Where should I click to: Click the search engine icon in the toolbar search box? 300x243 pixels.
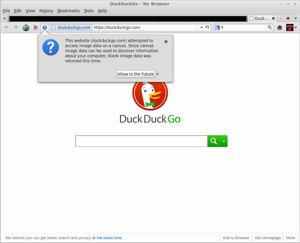[217, 27]
